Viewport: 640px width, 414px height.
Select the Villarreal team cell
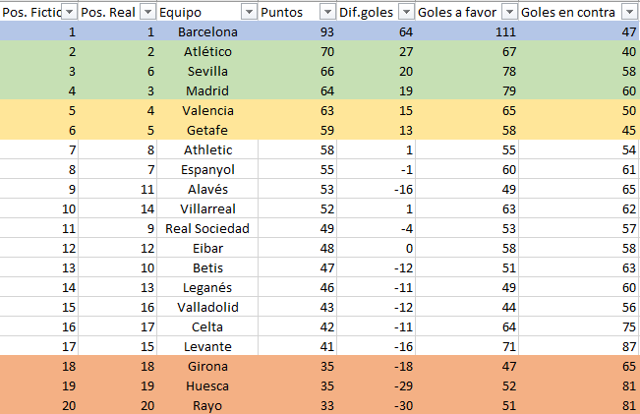(207, 209)
